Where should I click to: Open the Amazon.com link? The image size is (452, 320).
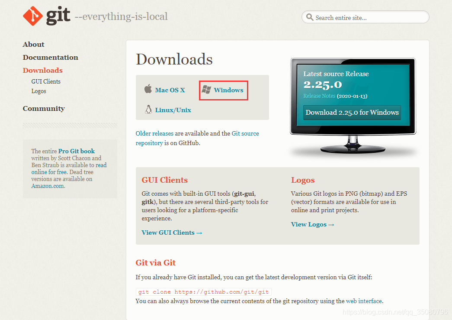pos(48,186)
